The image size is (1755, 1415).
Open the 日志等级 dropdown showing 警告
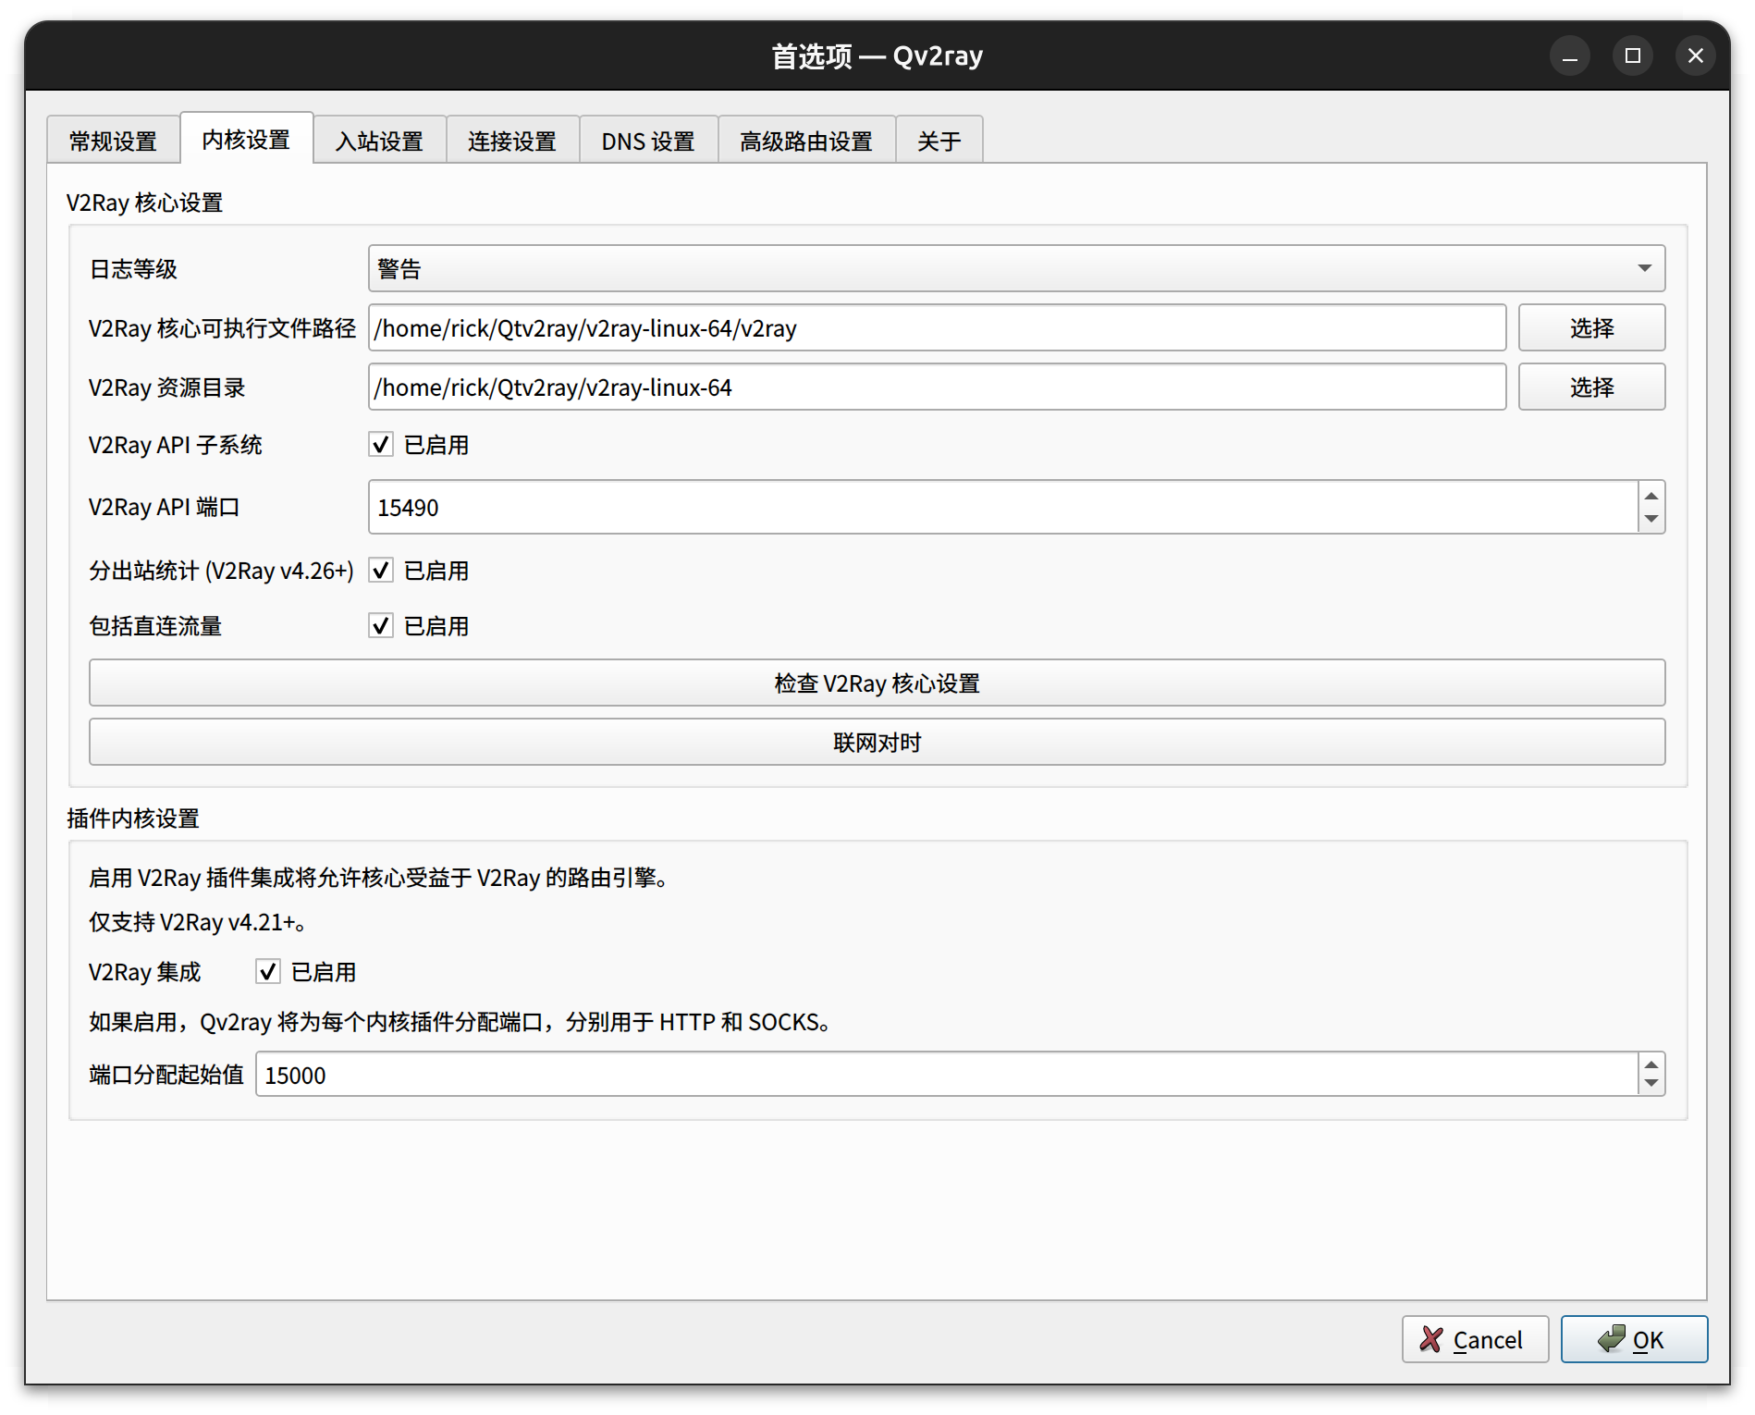click(1016, 268)
